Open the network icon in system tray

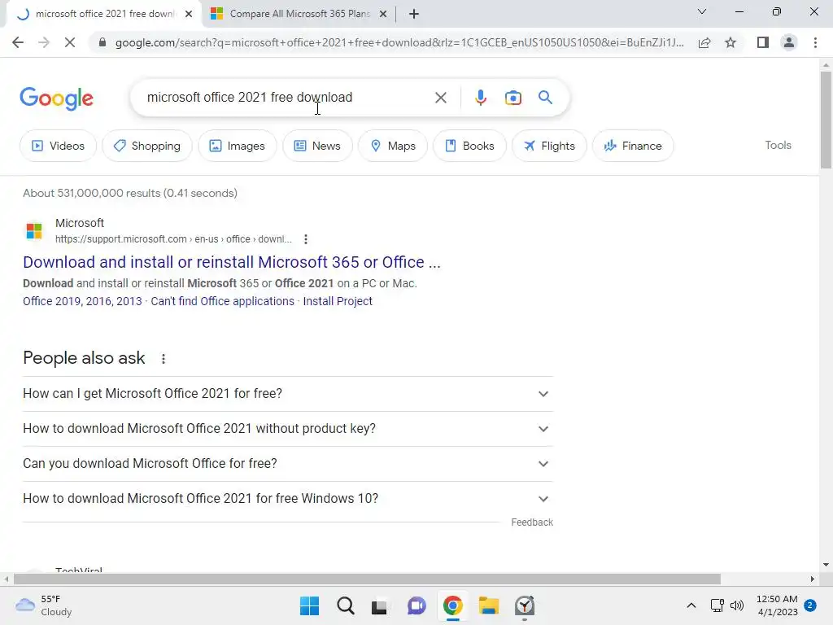(x=717, y=605)
